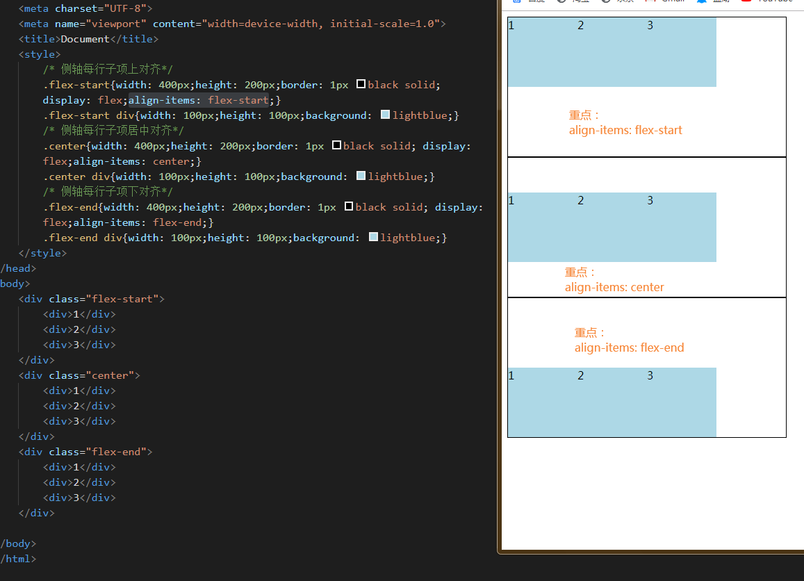Open lightblue swatch in .flex-start div rule
Image resolution: width=804 pixels, height=581 pixels.
[386, 115]
